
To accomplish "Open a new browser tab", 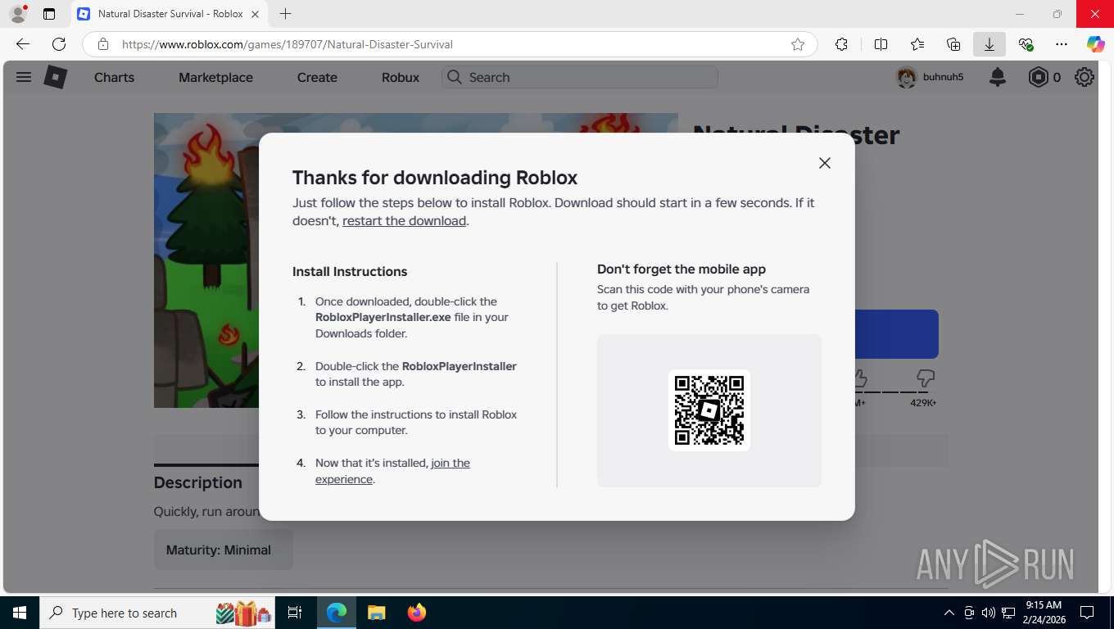I will pyautogui.click(x=285, y=14).
